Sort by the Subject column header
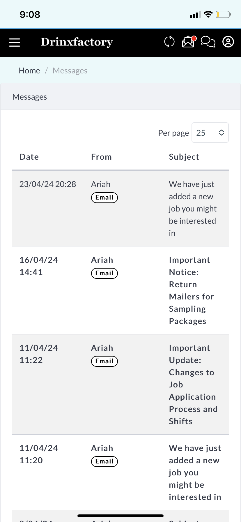Screen dimensions: 241x522 (x=184, y=157)
